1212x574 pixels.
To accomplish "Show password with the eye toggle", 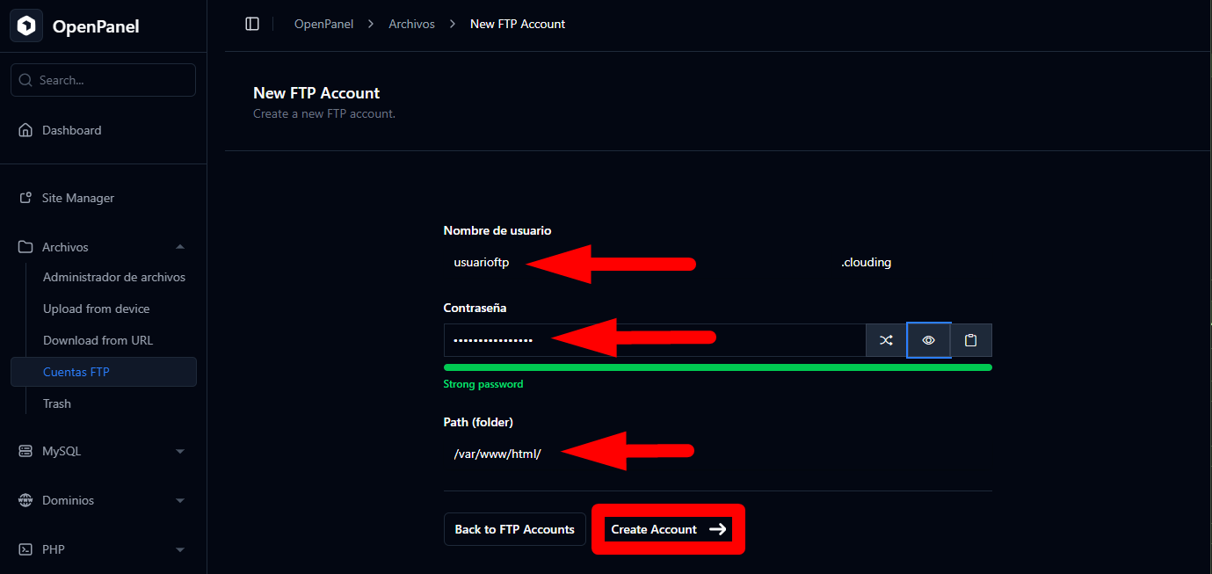I will click(928, 340).
